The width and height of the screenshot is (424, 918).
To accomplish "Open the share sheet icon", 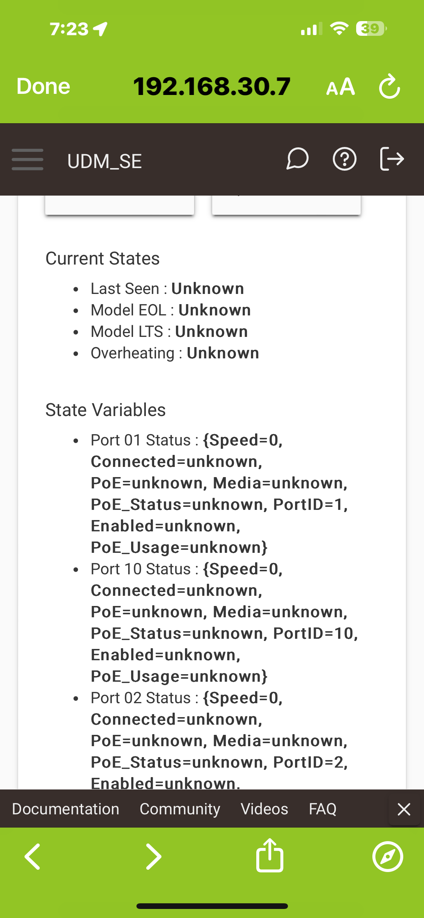I will tap(270, 855).
